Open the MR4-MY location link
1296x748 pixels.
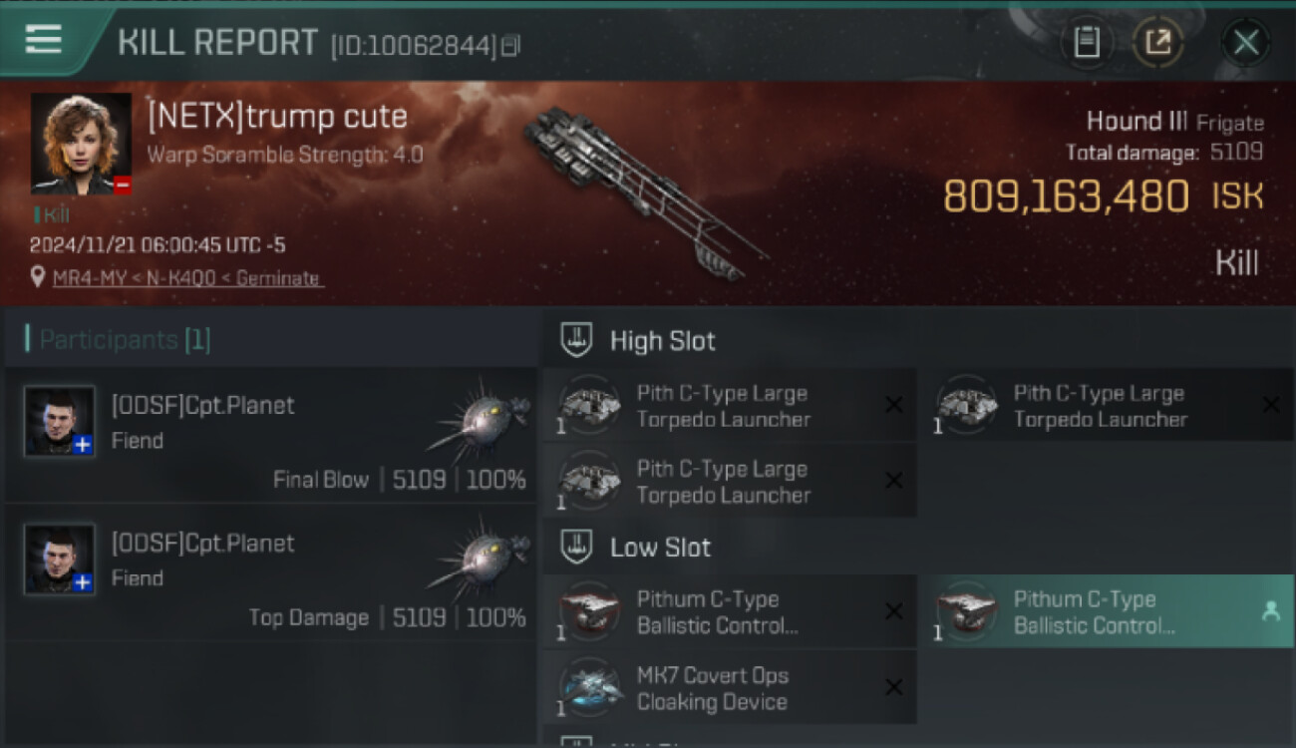[x=186, y=278]
